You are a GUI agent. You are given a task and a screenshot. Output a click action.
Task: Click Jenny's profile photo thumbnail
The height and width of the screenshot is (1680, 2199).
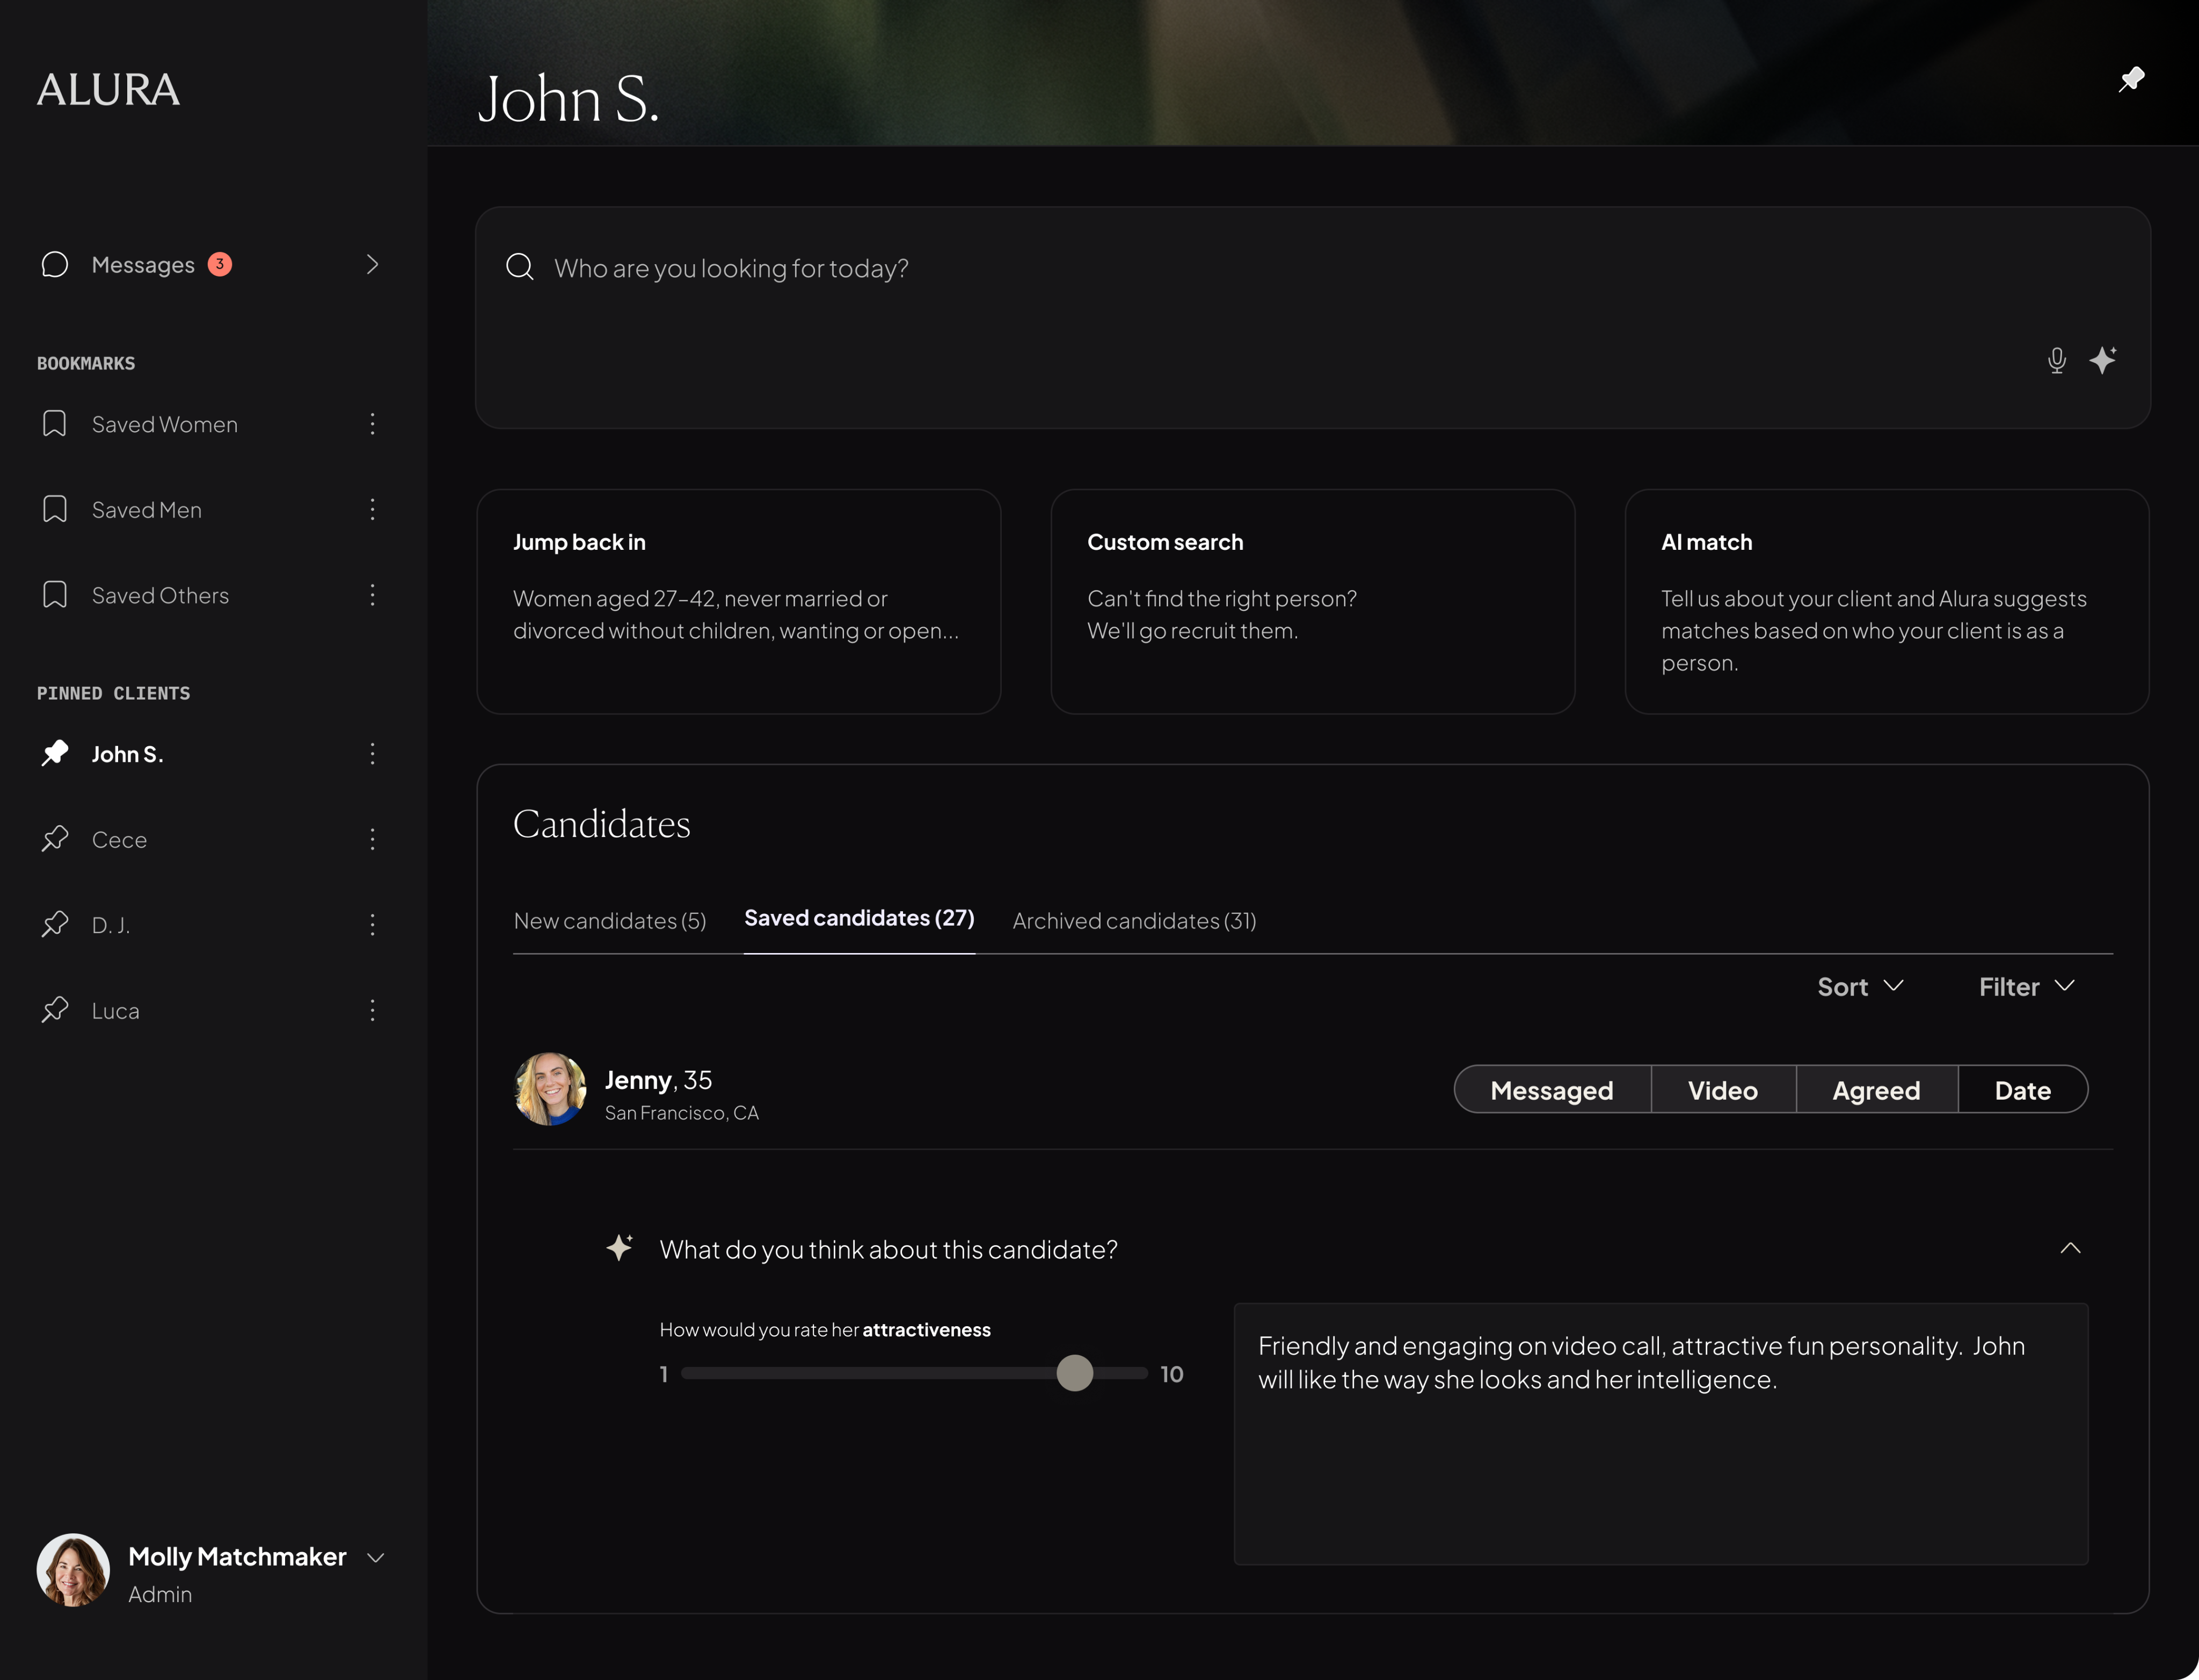point(550,1089)
